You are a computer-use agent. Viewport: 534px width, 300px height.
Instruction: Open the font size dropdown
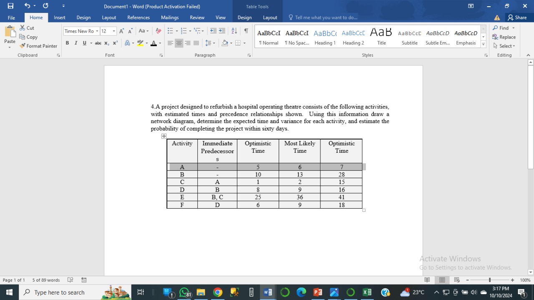[114, 31]
